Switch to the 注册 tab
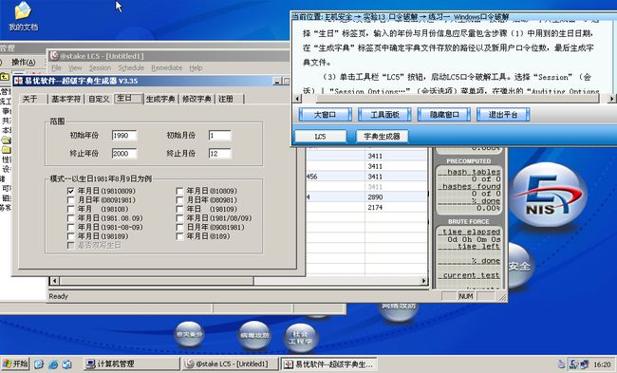617x373 pixels. click(229, 99)
